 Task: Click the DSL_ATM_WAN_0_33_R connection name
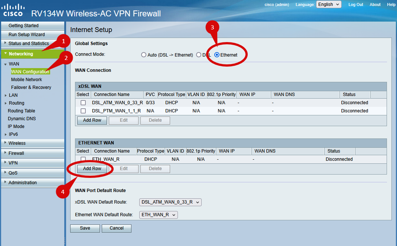[117, 103]
